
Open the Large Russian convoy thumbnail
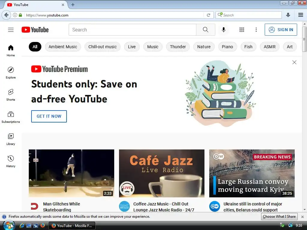click(x=252, y=173)
